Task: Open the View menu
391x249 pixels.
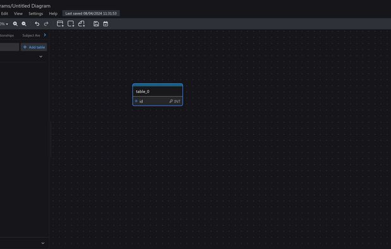Action: (x=18, y=13)
